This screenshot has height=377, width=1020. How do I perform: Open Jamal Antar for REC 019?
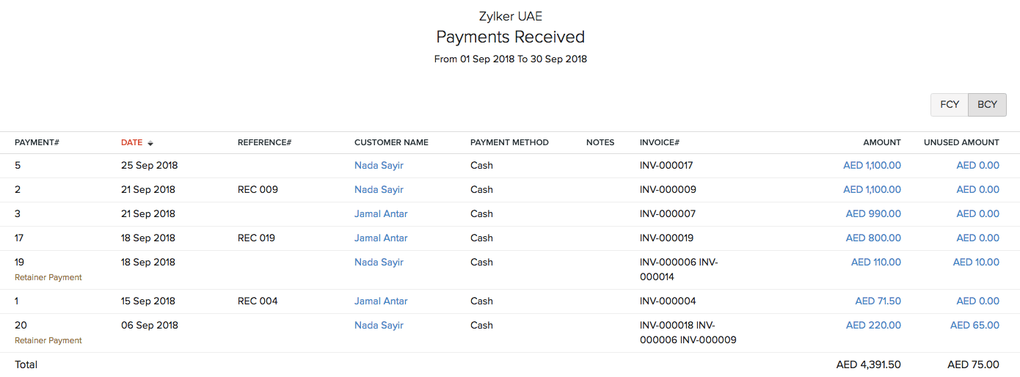[x=381, y=238]
